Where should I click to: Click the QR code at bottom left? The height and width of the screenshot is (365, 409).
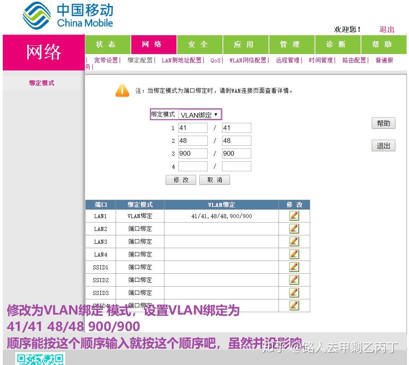pyautogui.click(x=39, y=359)
